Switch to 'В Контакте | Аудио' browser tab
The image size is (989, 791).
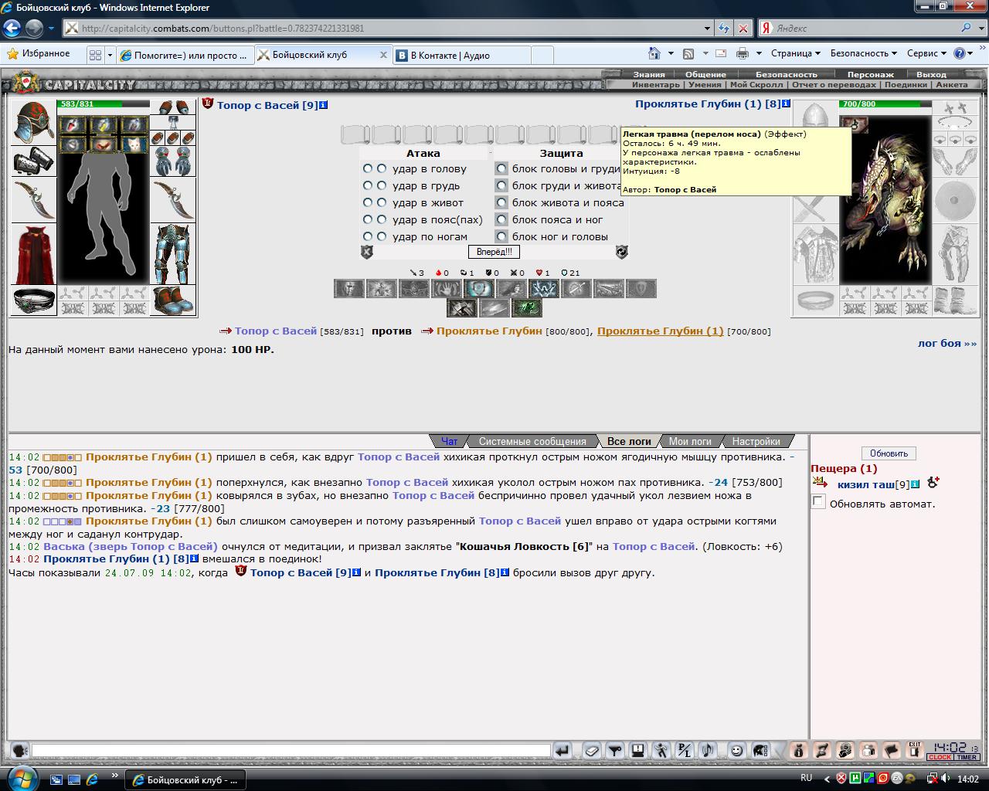tap(461, 55)
